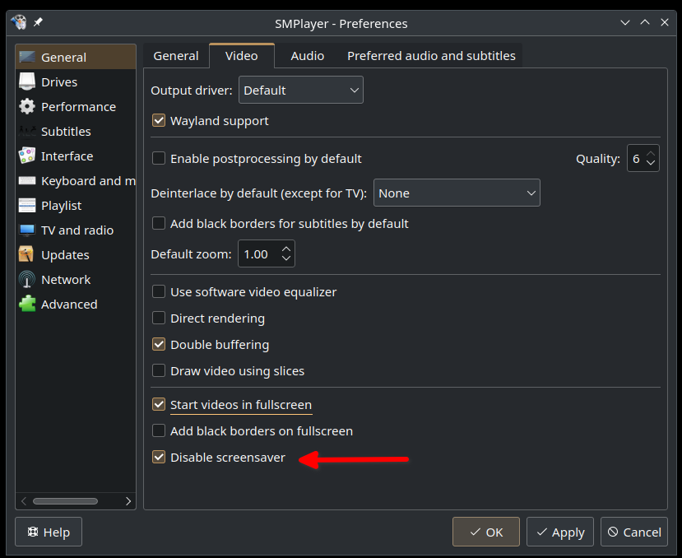Click the sidebar horizontal scrollbar handle
This screenshot has width=682, height=558.
pos(65,501)
